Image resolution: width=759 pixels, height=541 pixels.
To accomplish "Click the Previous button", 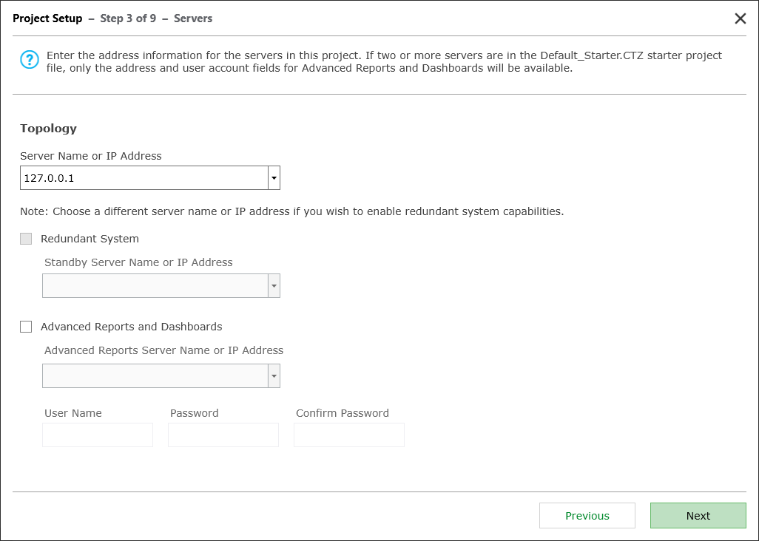I will pyautogui.click(x=587, y=515).
